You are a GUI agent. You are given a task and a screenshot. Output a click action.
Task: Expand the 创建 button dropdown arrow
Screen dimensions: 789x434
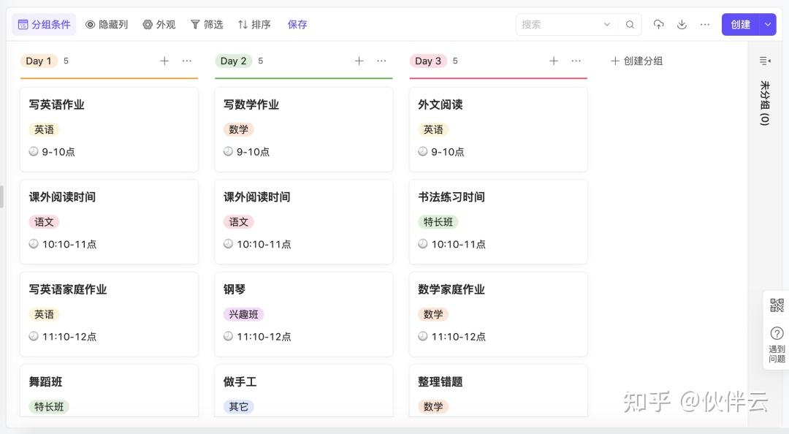[768, 24]
